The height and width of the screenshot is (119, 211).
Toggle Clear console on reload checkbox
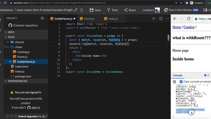pos(181,82)
